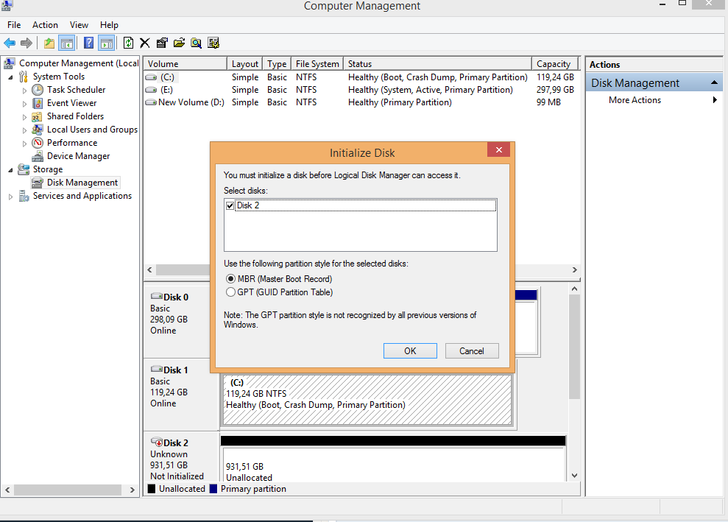Click the magnifier search toolbar icon

(x=197, y=43)
